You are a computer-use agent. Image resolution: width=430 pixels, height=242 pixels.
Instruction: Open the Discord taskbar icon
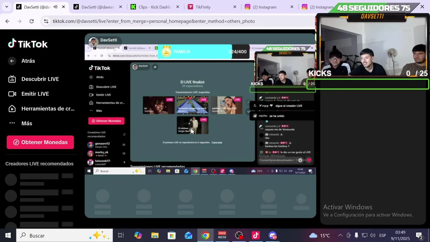272,235
